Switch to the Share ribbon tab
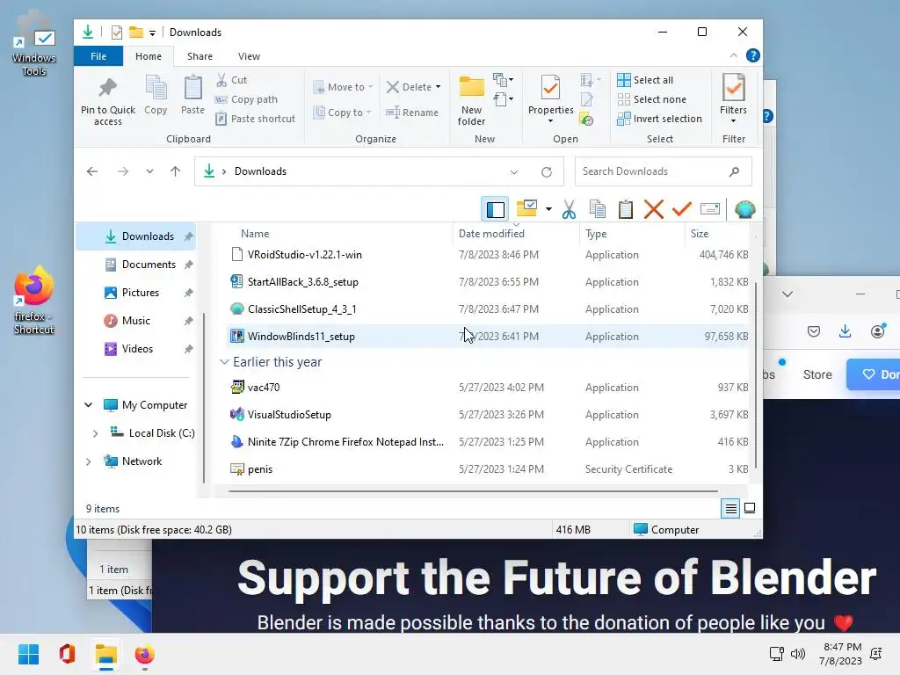Screen dimensions: 900x675 (x=200, y=56)
